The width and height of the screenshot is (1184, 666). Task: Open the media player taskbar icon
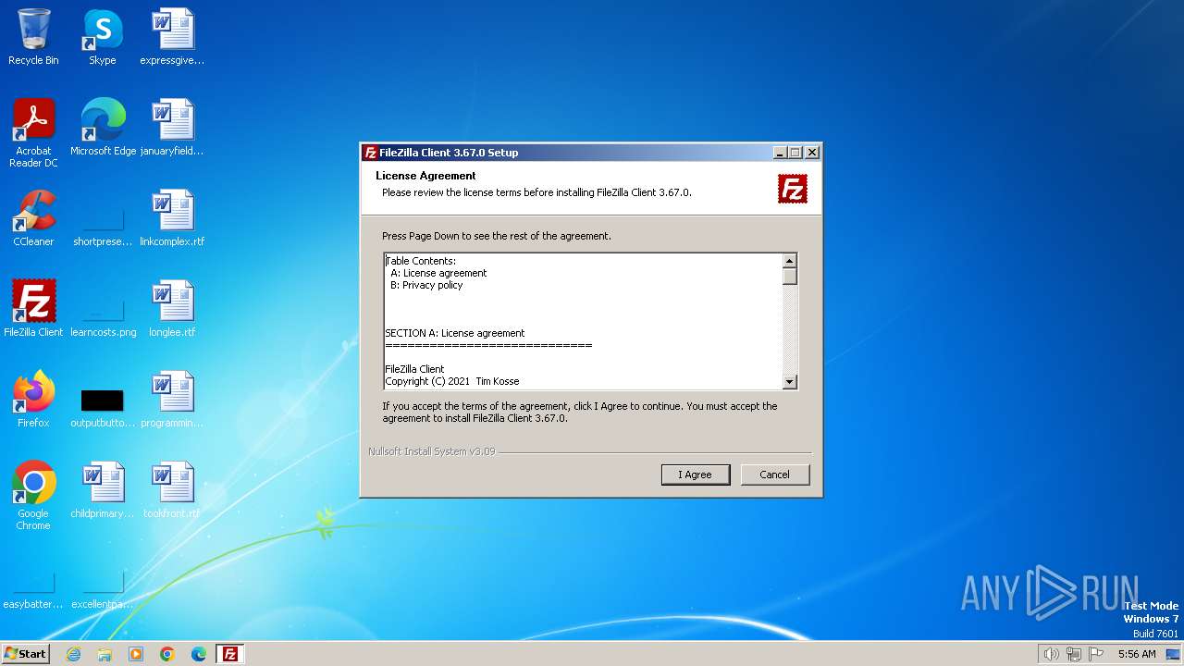[x=136, y=654]
